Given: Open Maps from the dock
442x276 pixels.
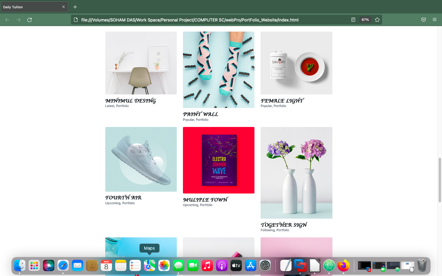Looking at the screenshot, I should [149, 266].
